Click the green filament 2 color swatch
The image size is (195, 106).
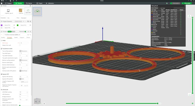[x=18, y=25]
